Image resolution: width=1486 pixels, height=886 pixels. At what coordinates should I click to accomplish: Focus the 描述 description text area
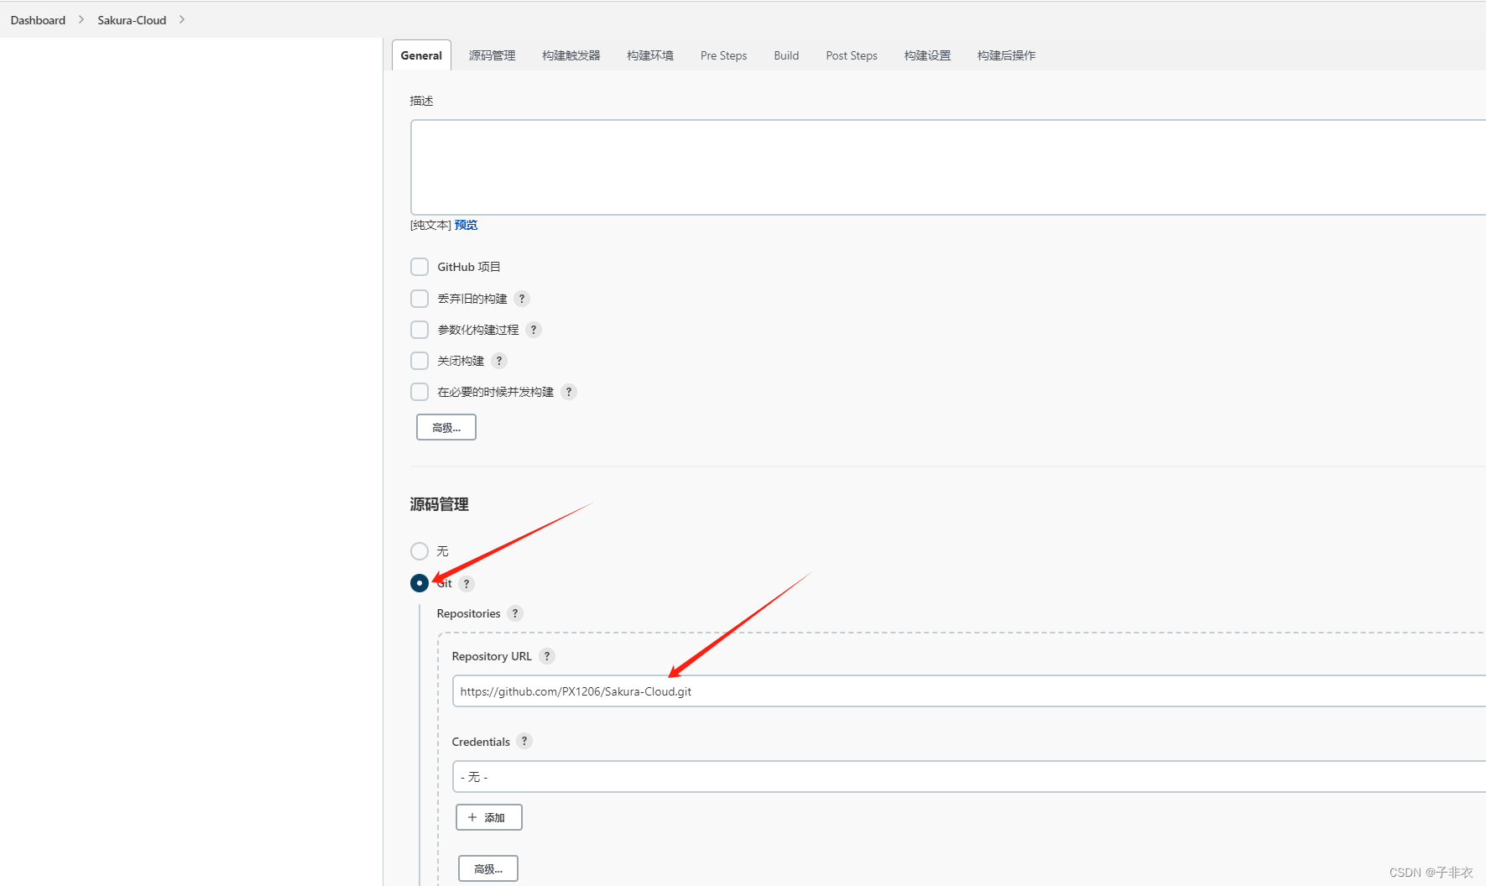click(x=948, y=167)
